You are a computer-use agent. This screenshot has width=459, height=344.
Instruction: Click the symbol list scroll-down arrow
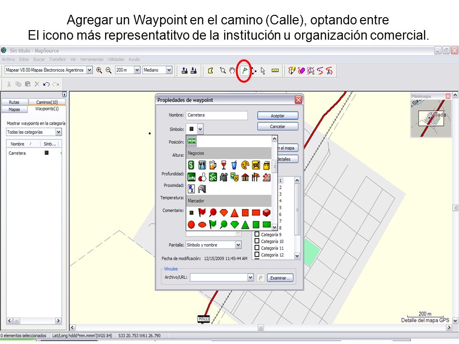pos(274,227)
